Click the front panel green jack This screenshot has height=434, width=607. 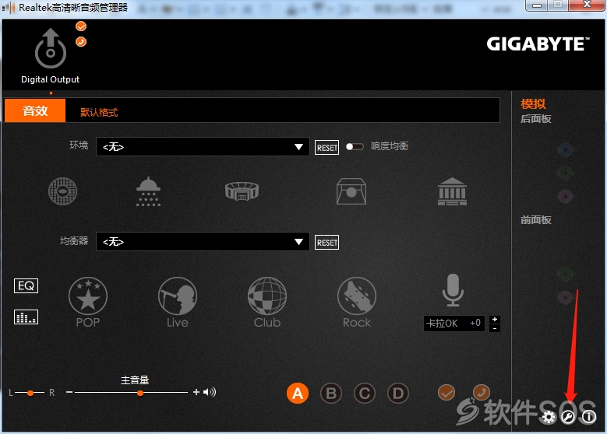click(565, 275)
